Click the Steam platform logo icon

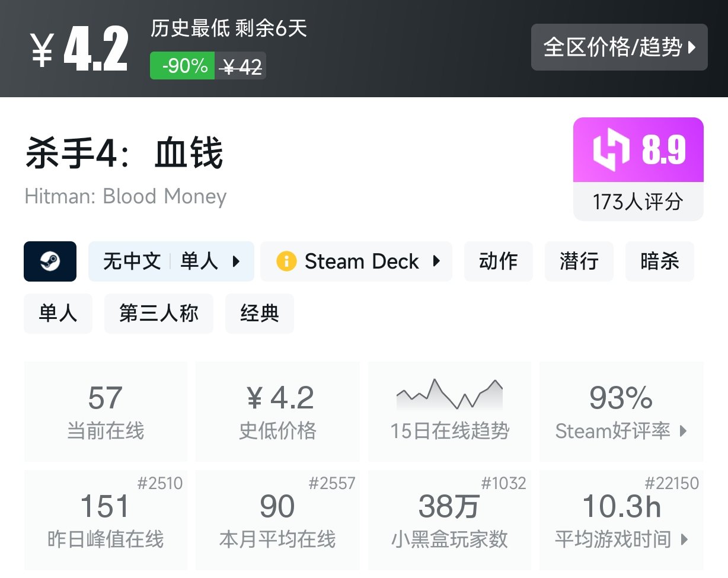click(x=50, y=261)
